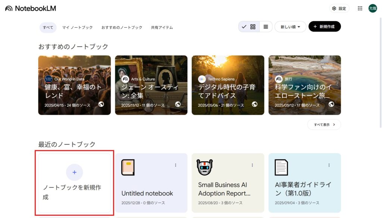Expand featured notebooks with すべて表示
Screen dimensions: 382x218
324,125
